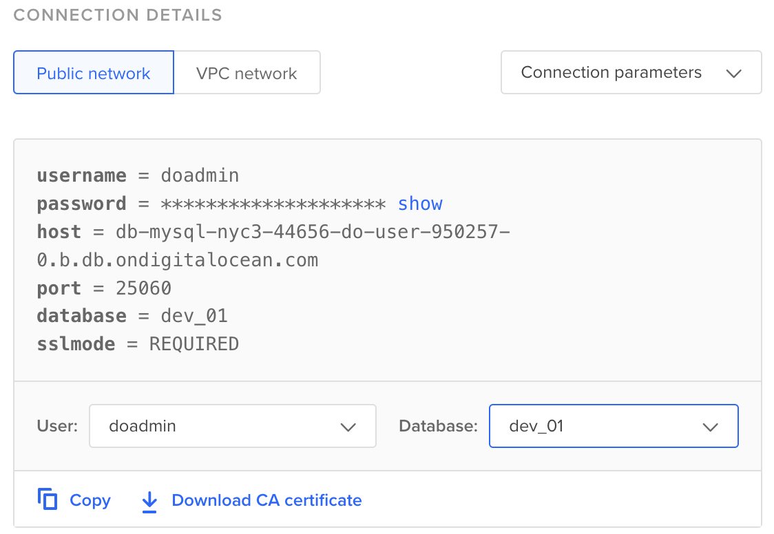Click the CONNECTION DETAILS heading
Viewport: 774px width, 534px height.
[118, 15]
